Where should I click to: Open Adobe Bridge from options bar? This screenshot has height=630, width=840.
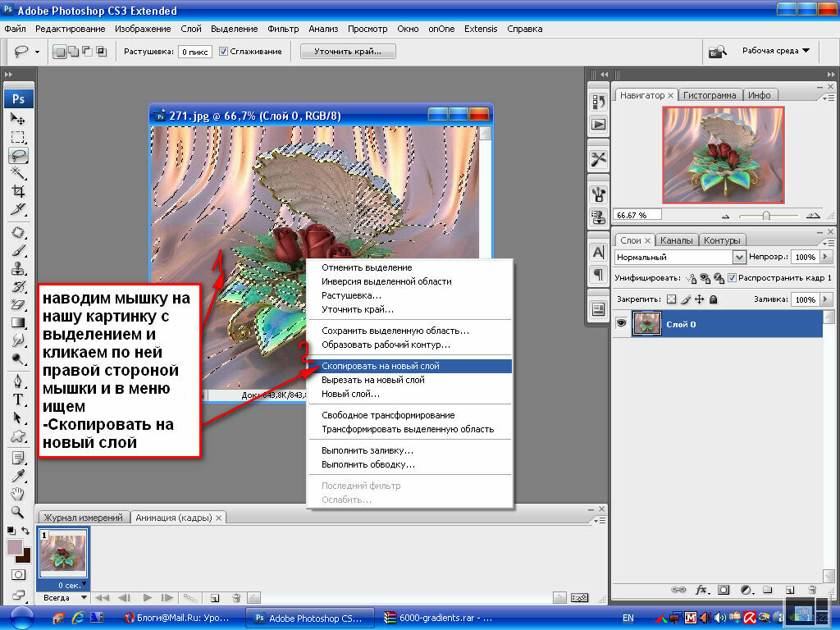coord(717,52)
